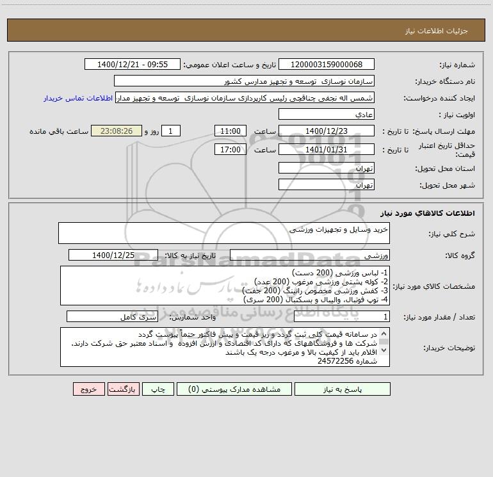This screenshot has width=493, height=477.
Task: Click the پاسخ به نیاز button
Action: click(x=342, y=389)
